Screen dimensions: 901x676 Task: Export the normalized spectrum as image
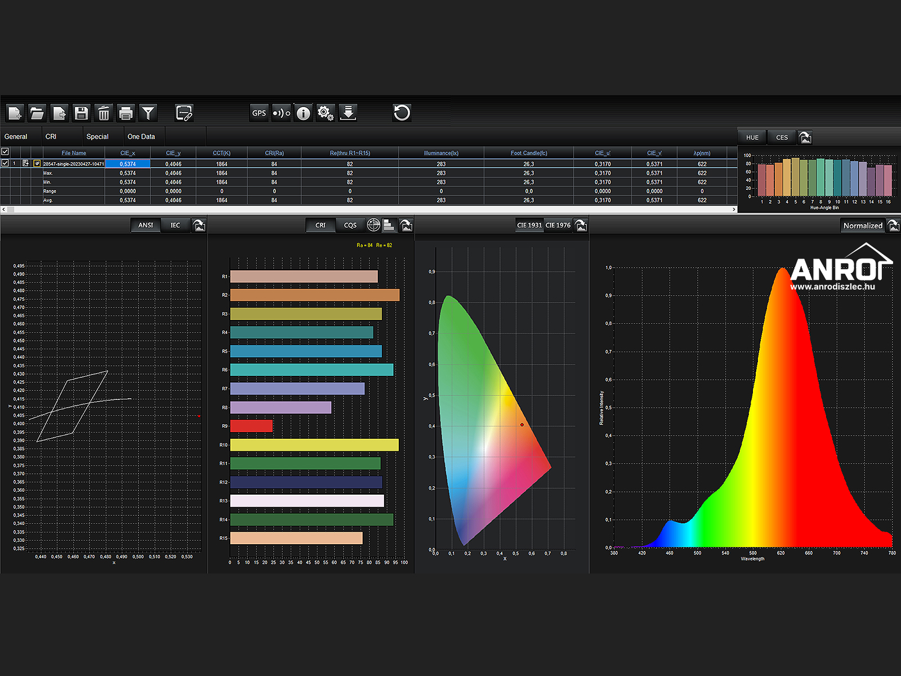pyautogui.click(x=894, y=225)
